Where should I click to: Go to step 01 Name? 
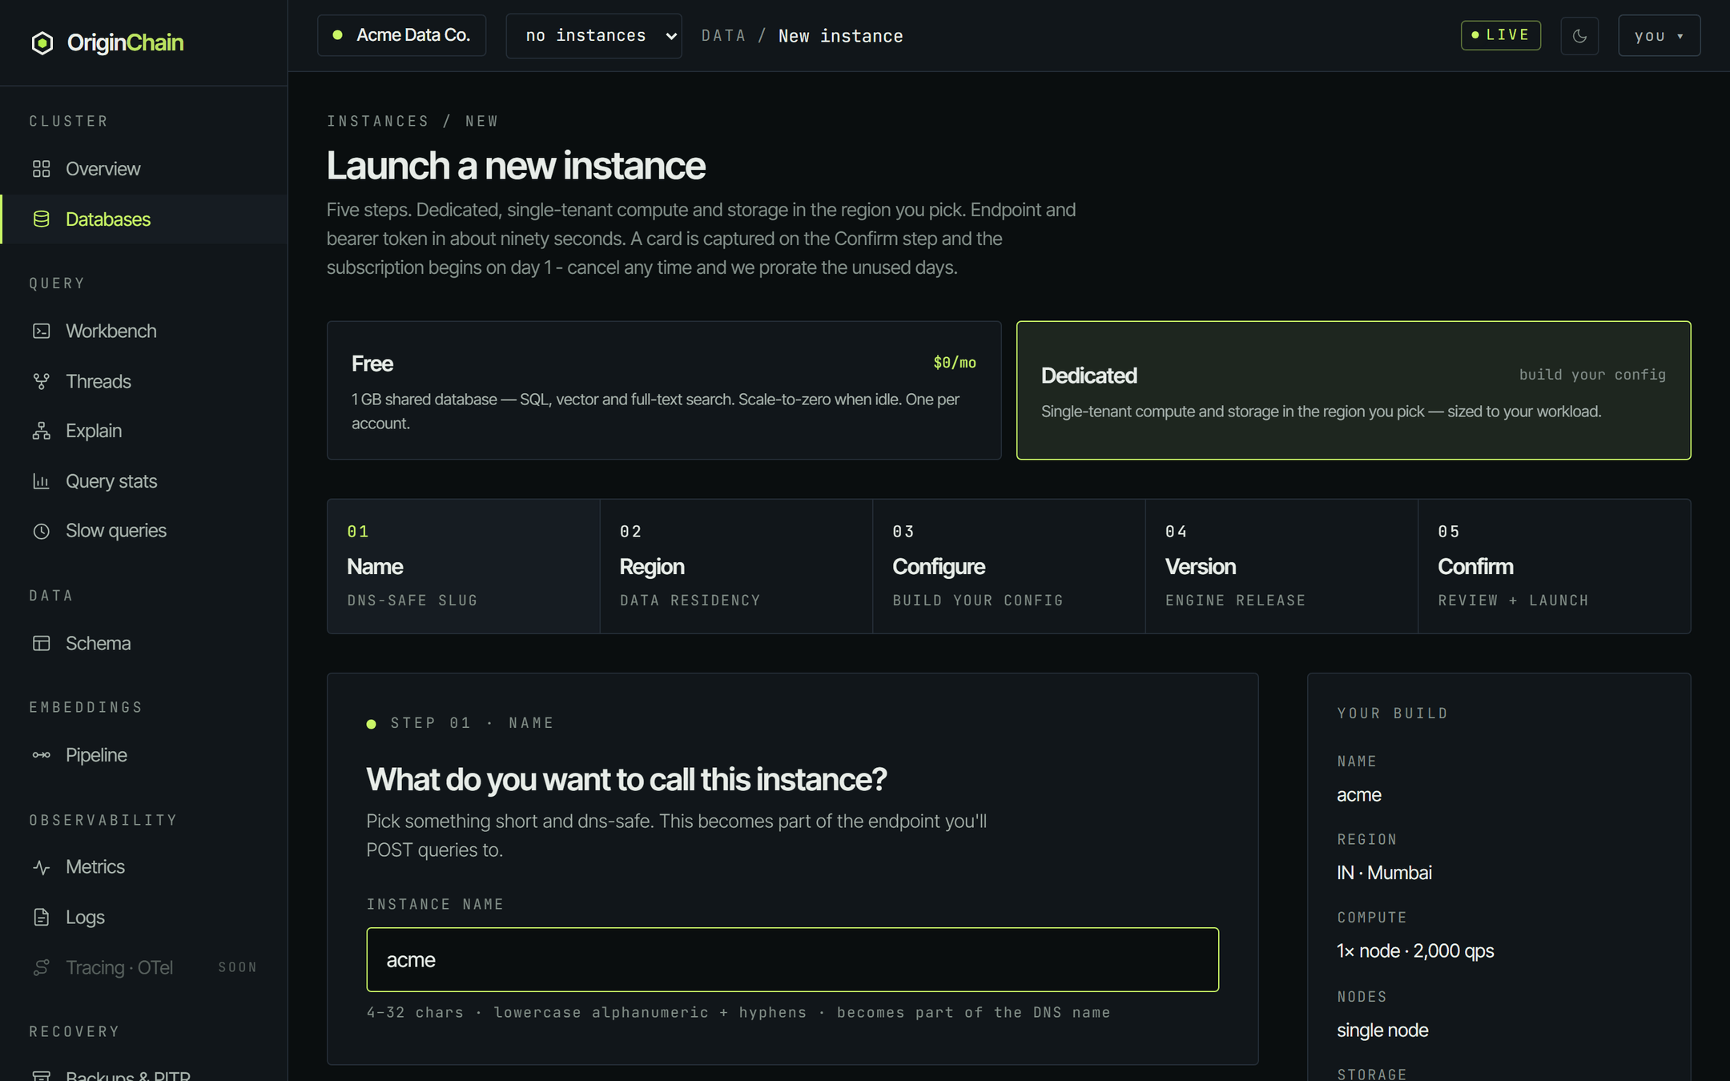tap(463, 566)
